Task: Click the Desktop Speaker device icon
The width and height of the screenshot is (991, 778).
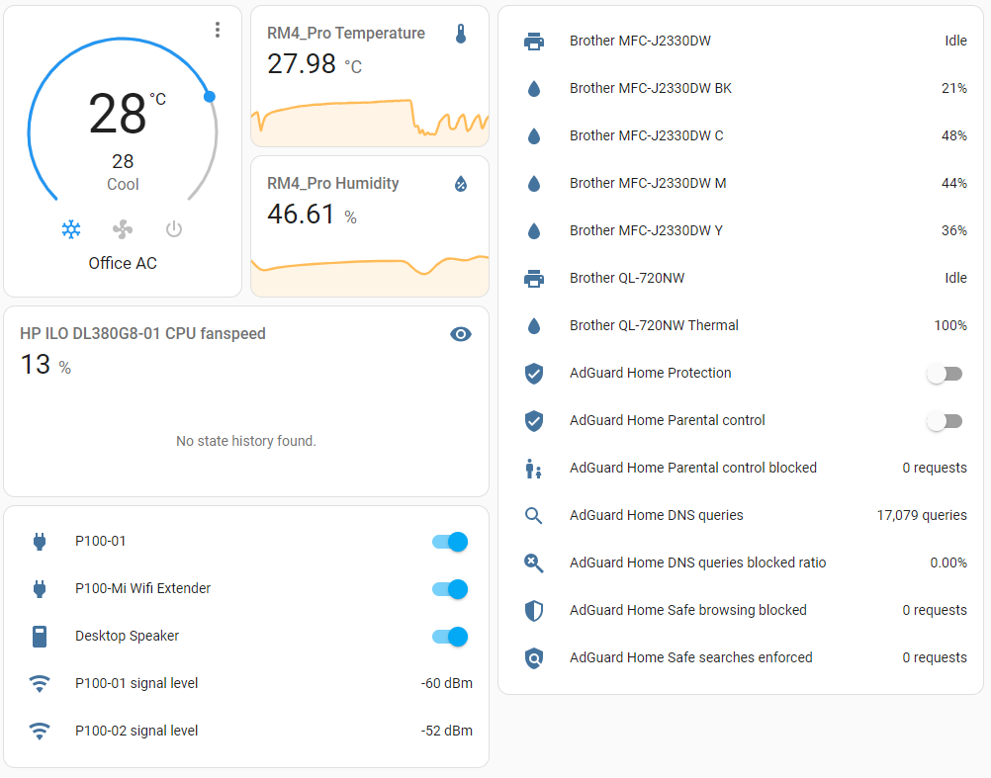Action: point(40,637)
